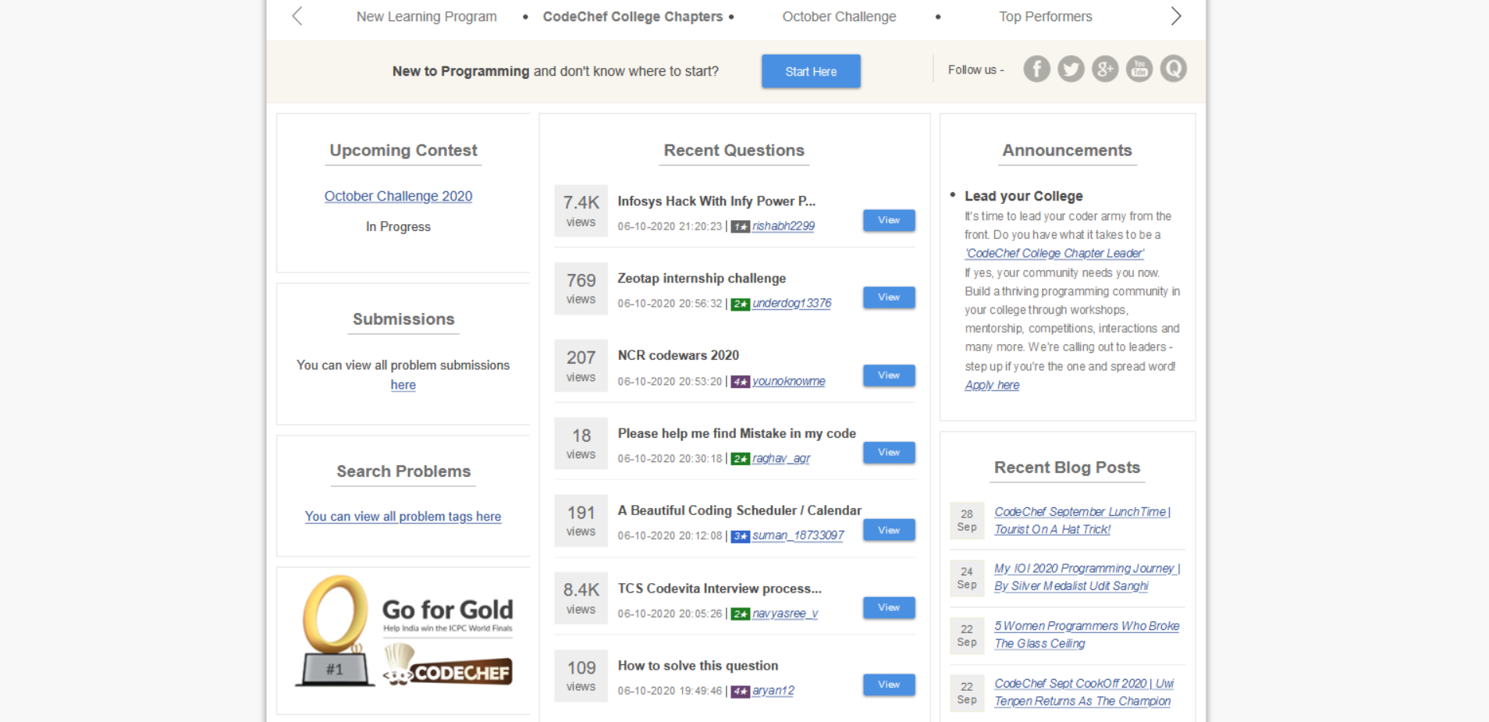Advance carousel with the right arrow
The width and height of the screenshot is (1489, 722).
click(1175, 16)
